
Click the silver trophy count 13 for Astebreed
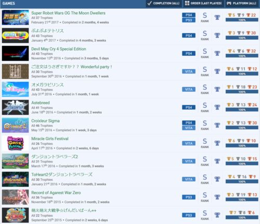click(x=241, y=105)
